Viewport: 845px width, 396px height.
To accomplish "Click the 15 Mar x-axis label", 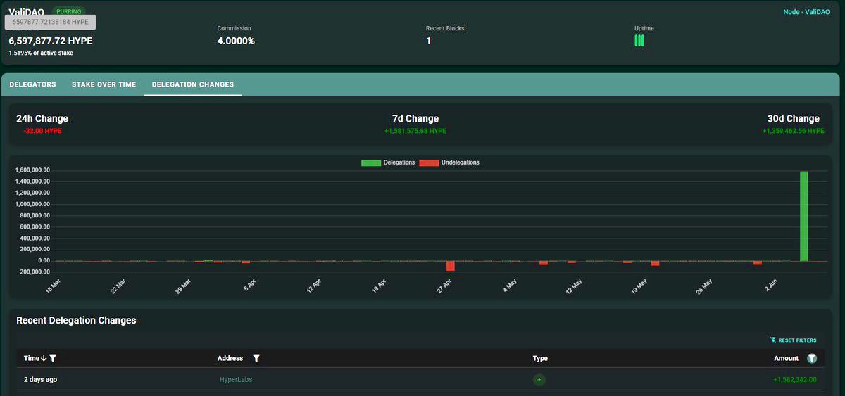I will tap(53, 286).
